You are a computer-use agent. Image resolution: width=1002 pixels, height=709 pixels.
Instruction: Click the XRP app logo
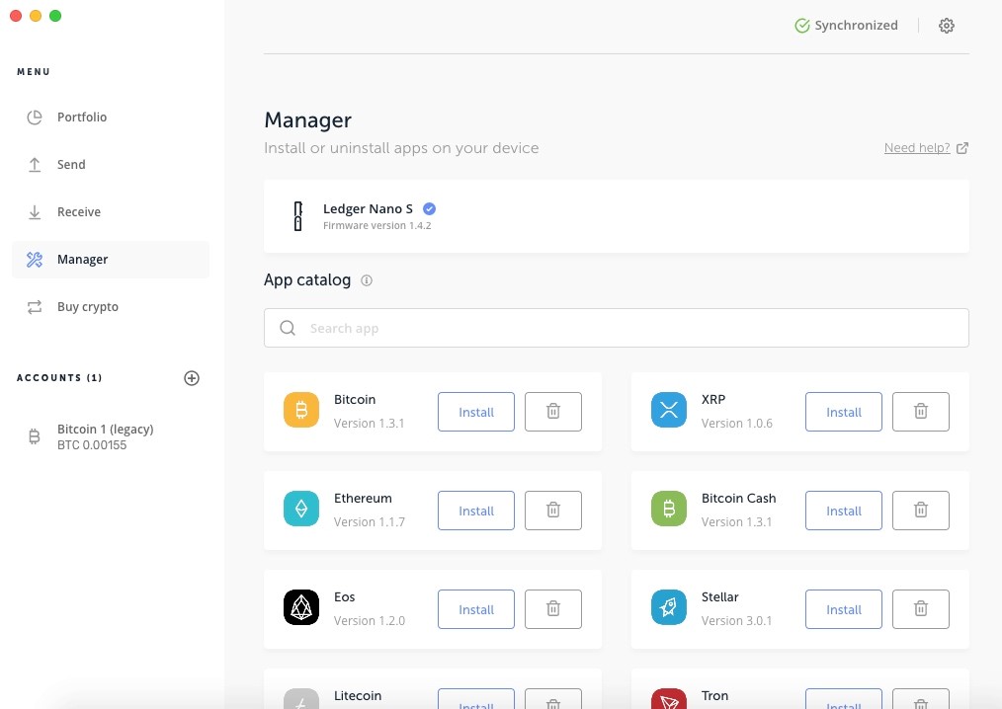668,410
